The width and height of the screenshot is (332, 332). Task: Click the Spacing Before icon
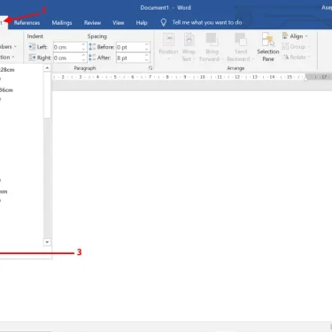coord(92,47)
